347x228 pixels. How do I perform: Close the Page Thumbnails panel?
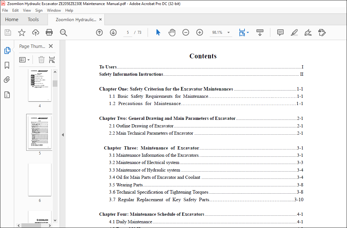coord(51,46)
